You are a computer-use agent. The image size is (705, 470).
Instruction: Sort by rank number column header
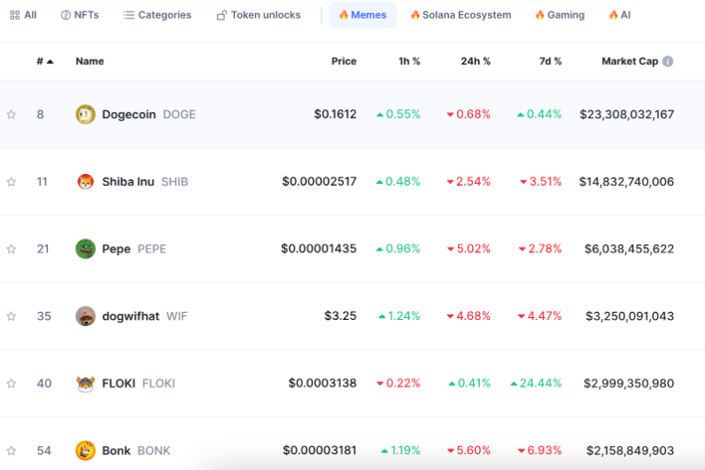point(44,61)
